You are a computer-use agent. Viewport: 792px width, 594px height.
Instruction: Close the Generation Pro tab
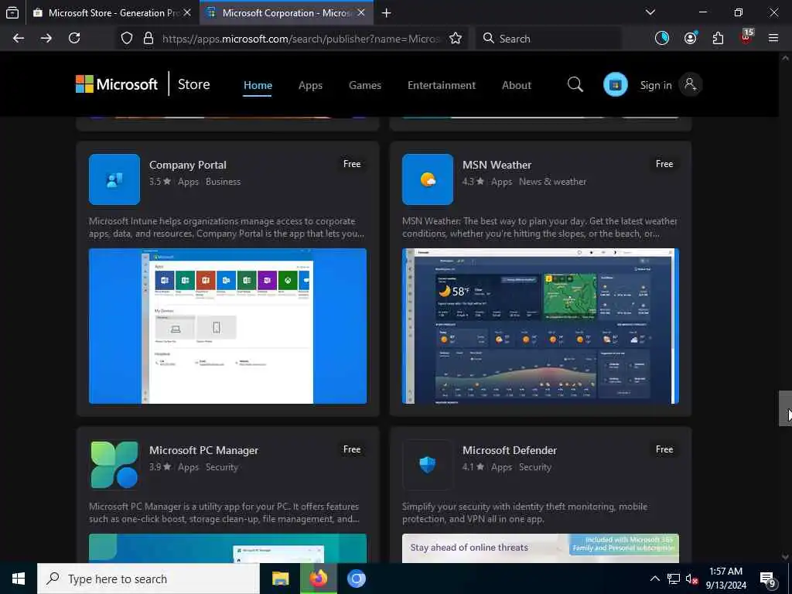187,12
